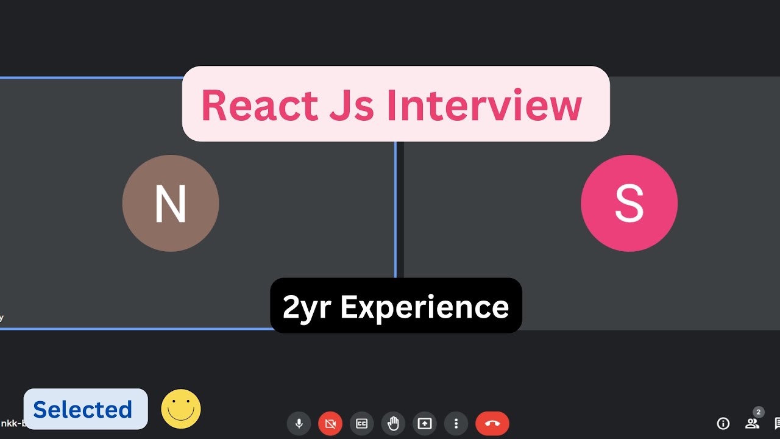Viewport: 780px width, 439px height.
Task: Leave call with red hang-up button
Action: pyautogui.click(x=492, y=423)
